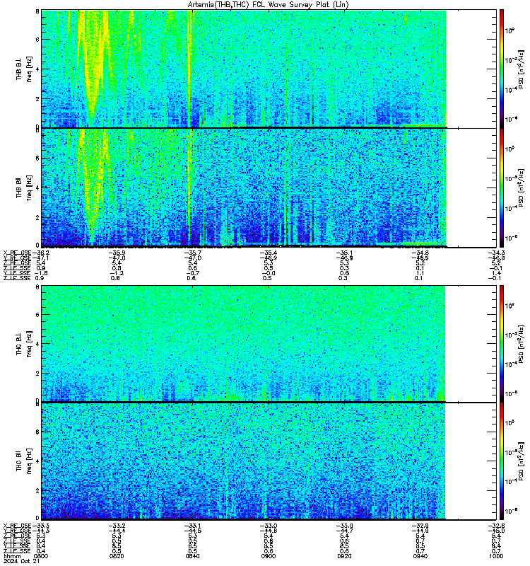Click the THB B⊥ panel color bar
The height and width of the screenshot is (566, 530).
tap(502, 69)
